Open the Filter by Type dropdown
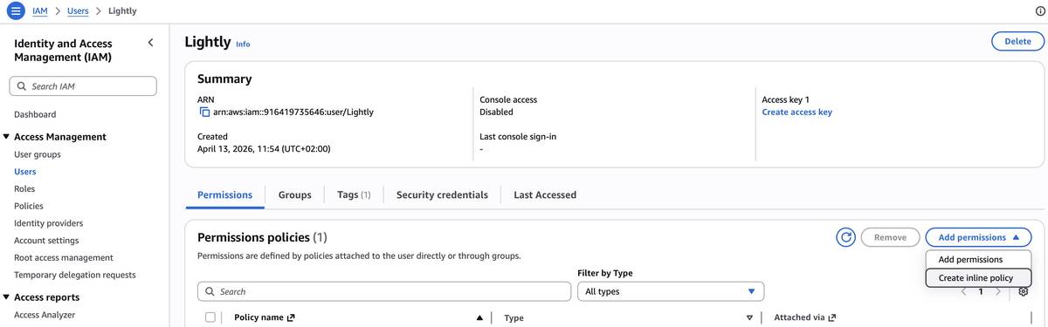The image size is (1048, 327). click(x=671, y=291)
